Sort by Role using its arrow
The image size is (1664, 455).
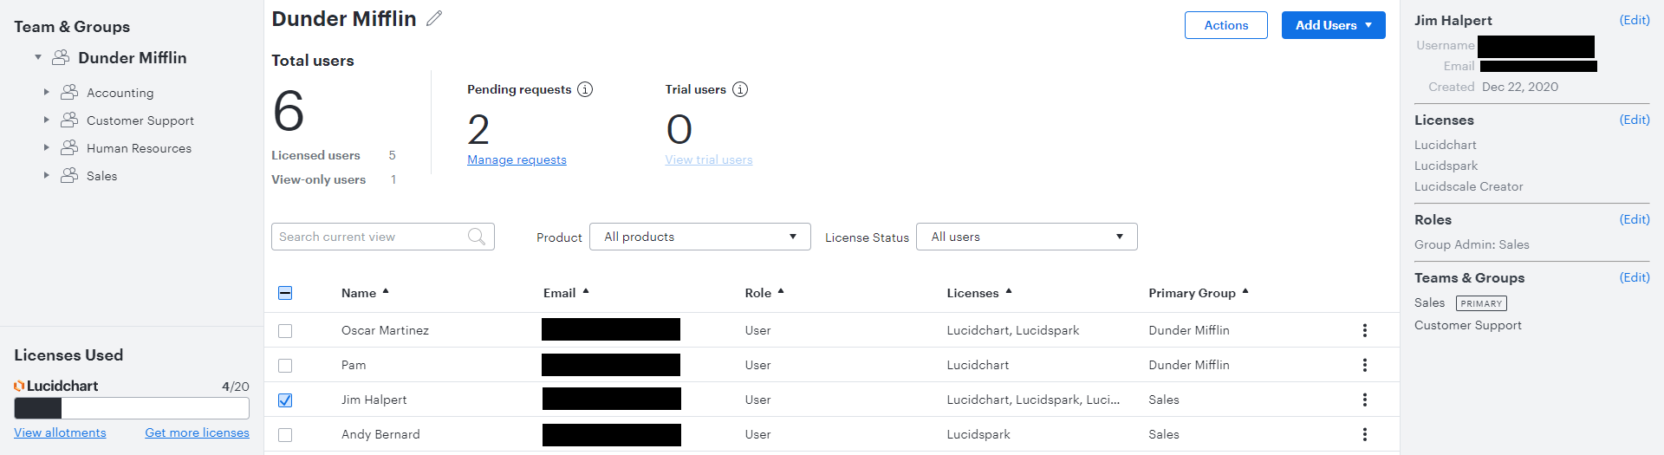[x=781, y=292]
